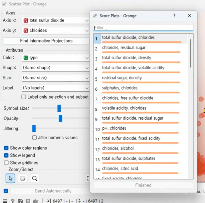Open the Size dropdown
Image resolution: width=205 pixels, height=203 pixels.
coord(55,78)
